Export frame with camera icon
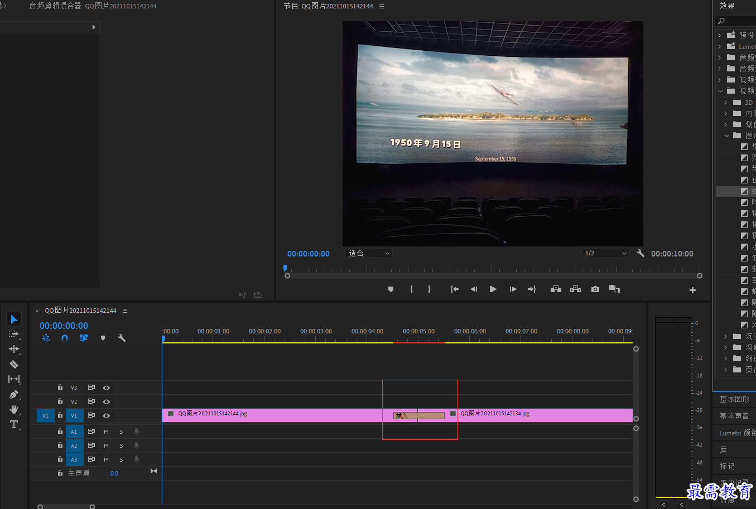 595,289
